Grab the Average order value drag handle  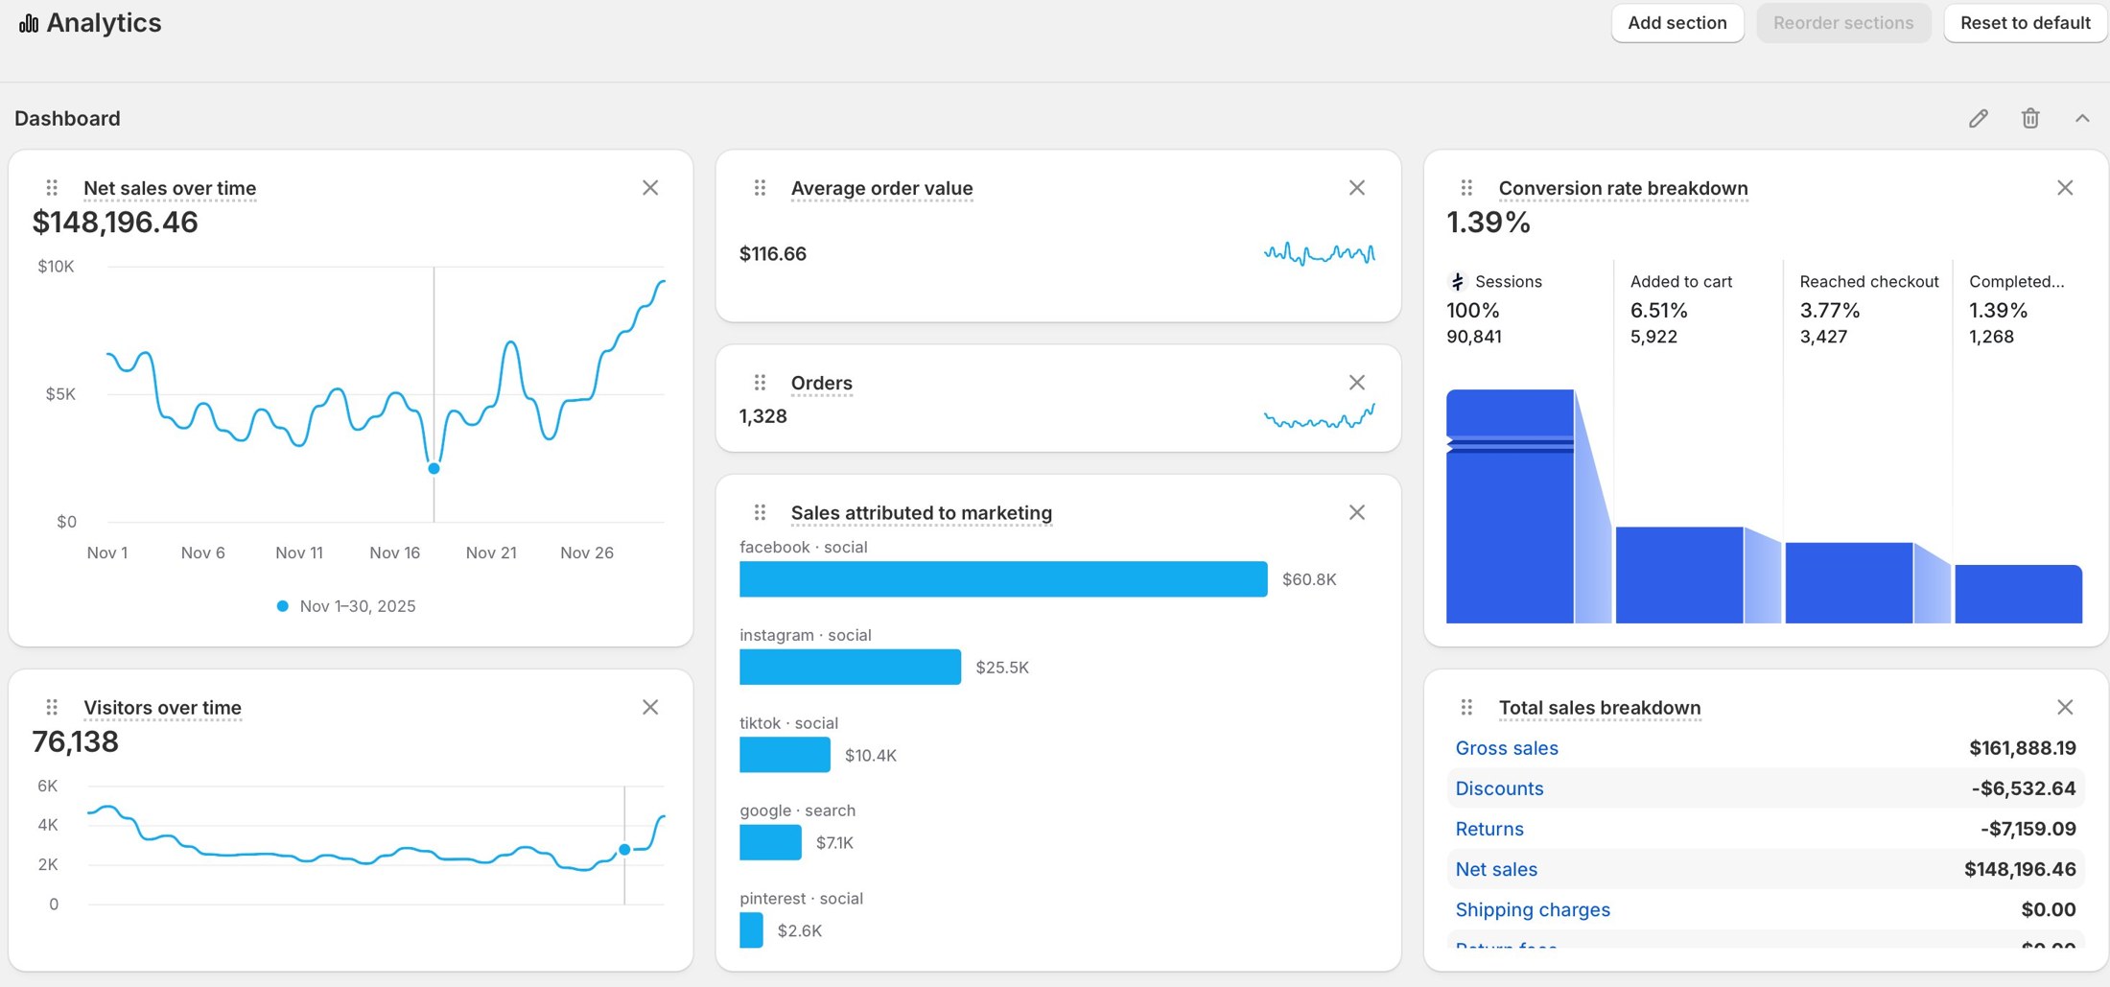[761, 187]
